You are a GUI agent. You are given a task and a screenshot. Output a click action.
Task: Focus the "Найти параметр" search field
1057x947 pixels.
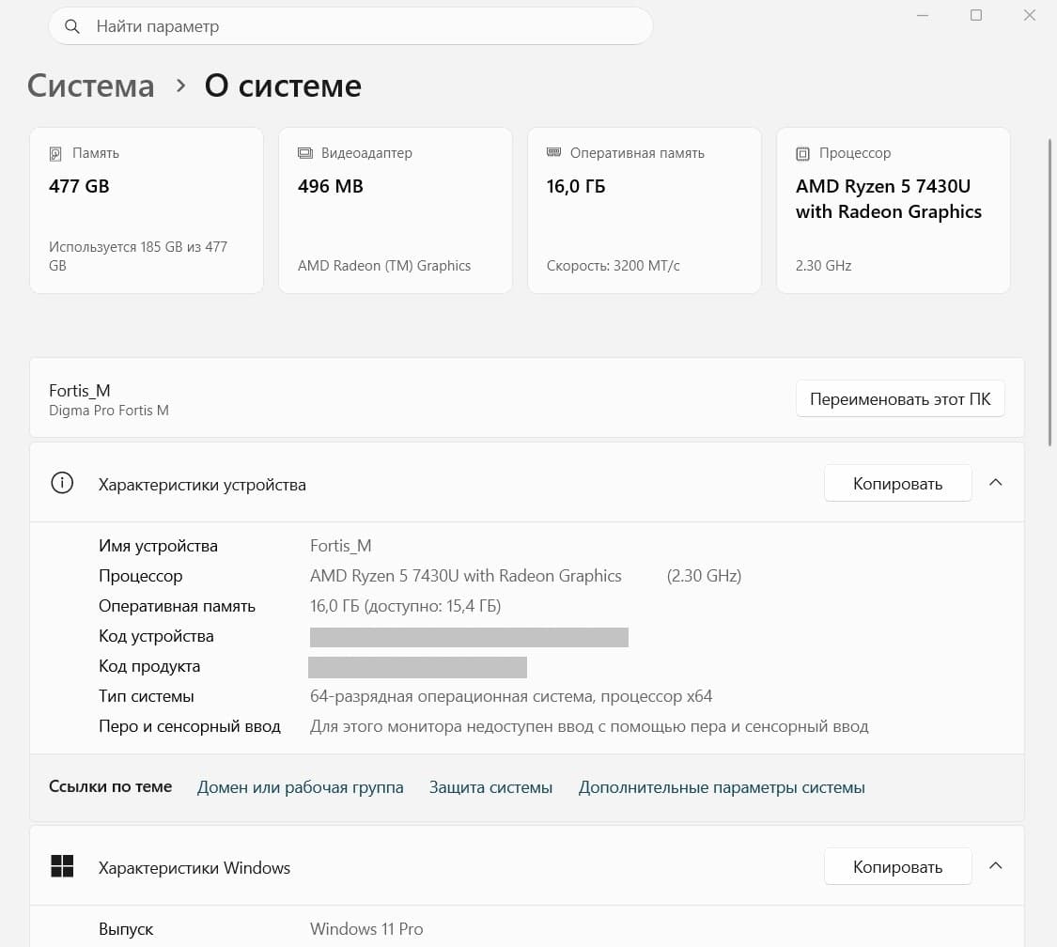350,26
